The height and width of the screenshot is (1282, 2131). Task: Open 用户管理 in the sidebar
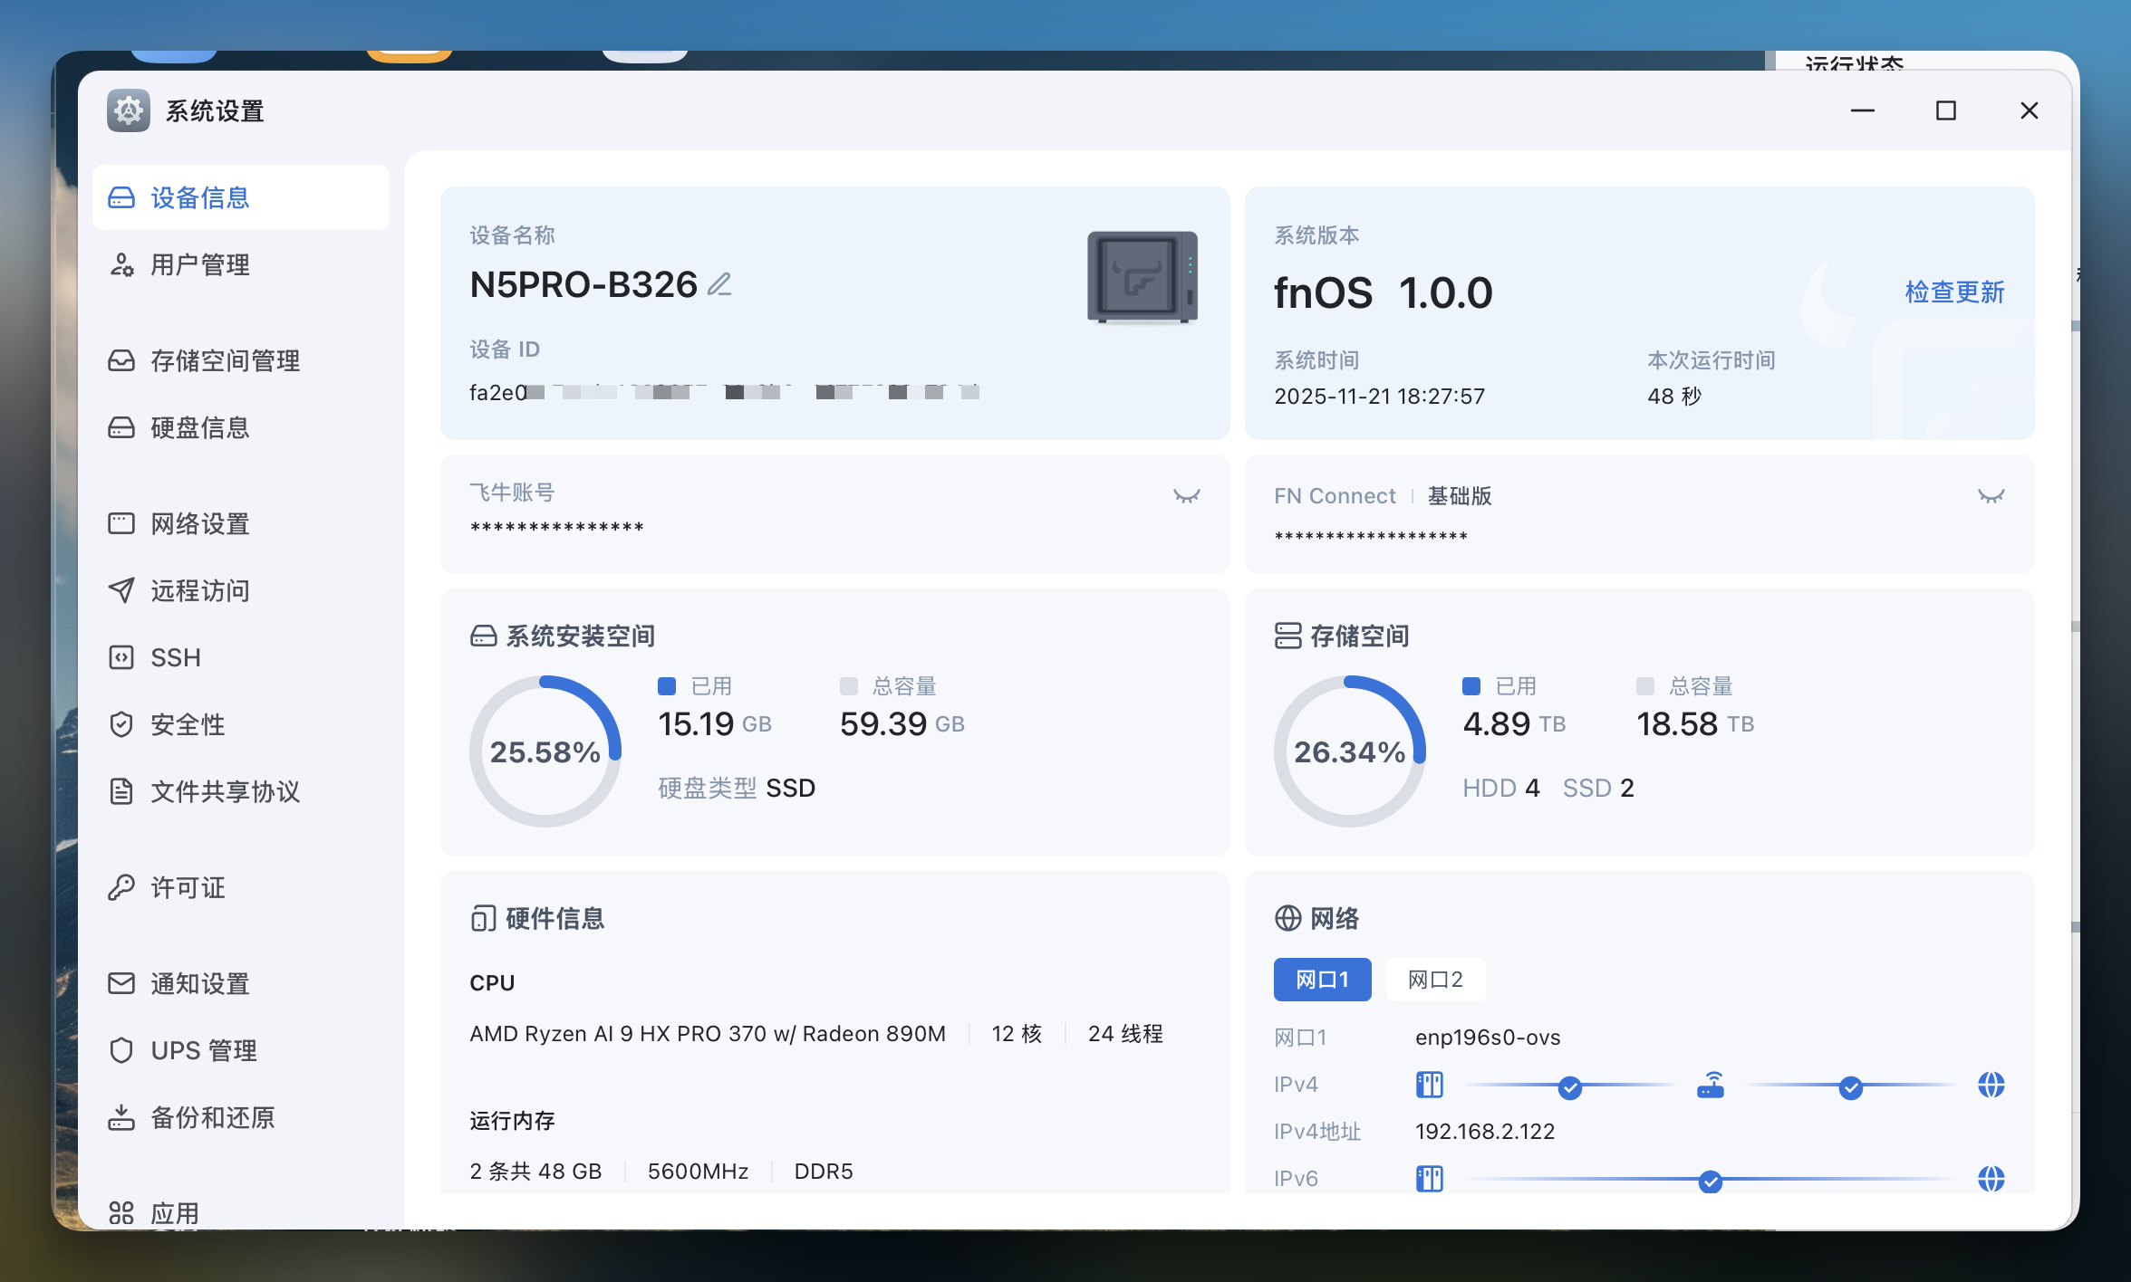(199, 264)
